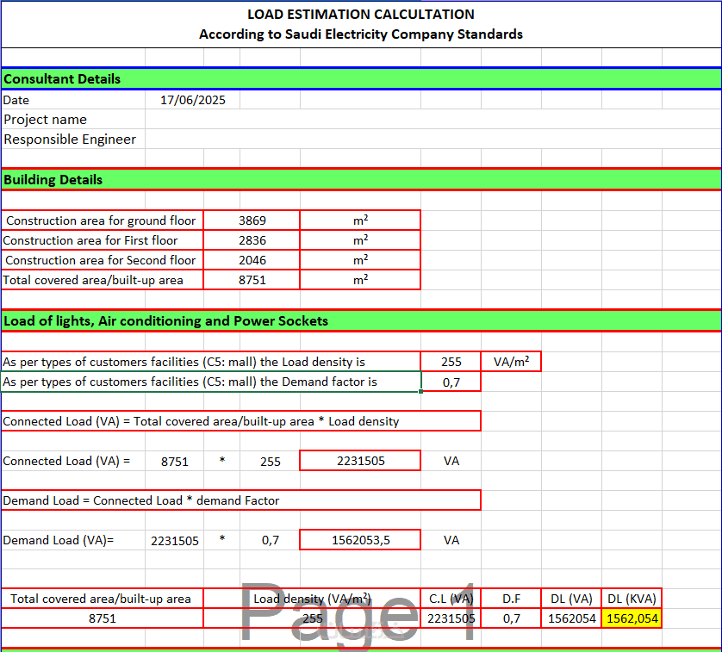This screenshot has height=652, width=722.
Task: Click the 'Building Details' section header
Action: (361, 179)
